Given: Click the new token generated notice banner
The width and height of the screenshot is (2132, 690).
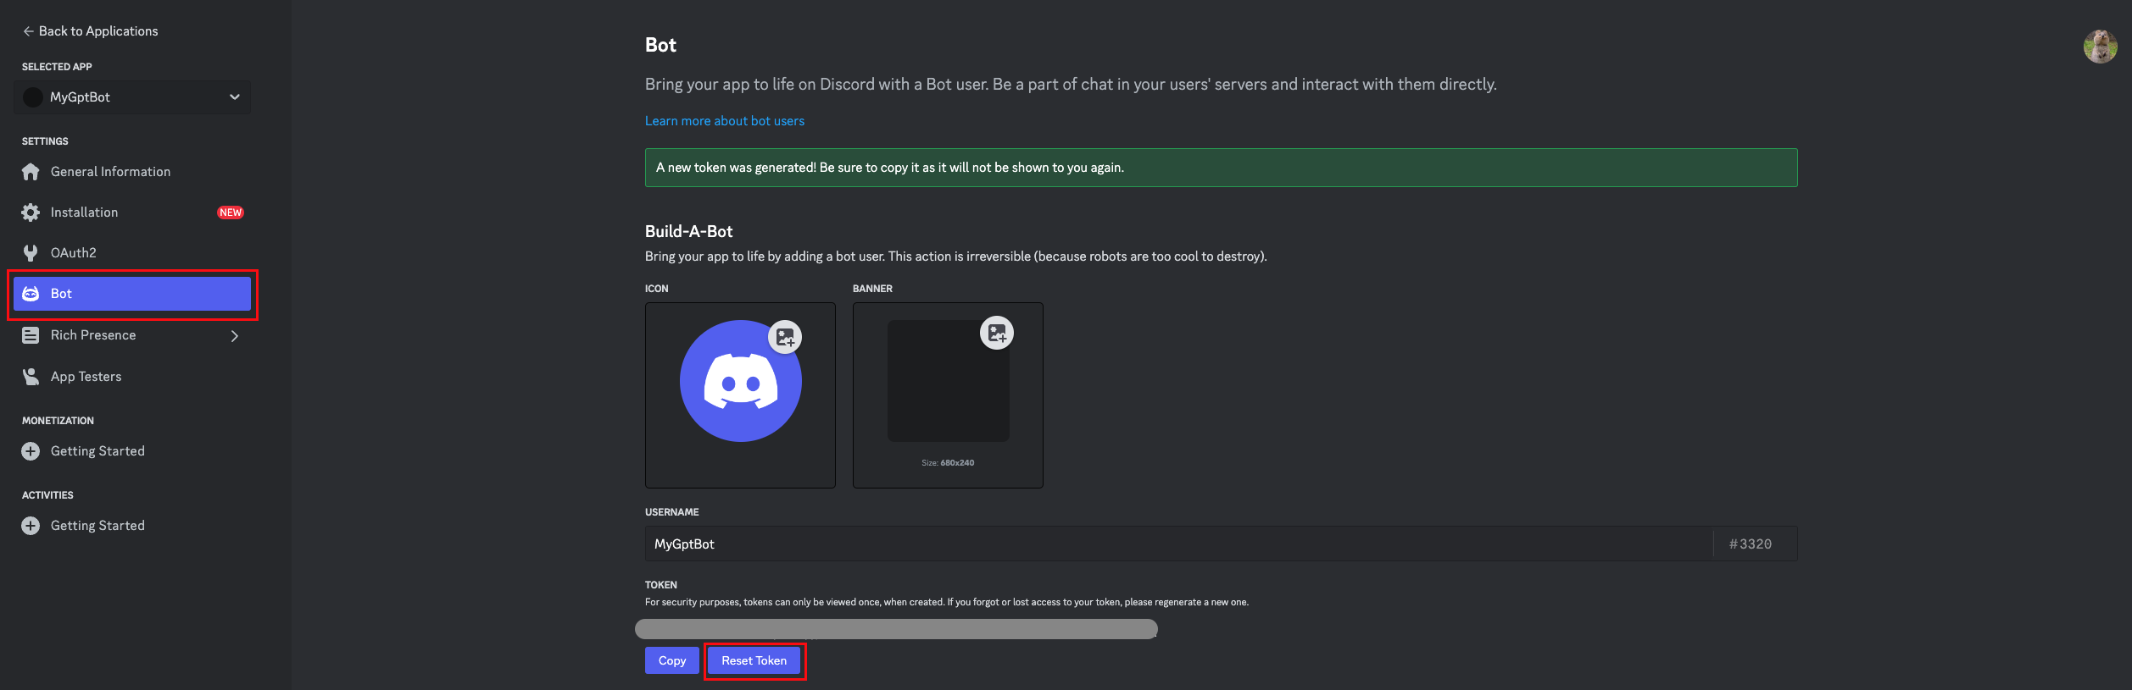Looking at the screenshot, I should [1221, 168].
